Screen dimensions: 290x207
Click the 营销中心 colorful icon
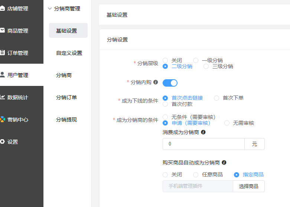(3, 119)
